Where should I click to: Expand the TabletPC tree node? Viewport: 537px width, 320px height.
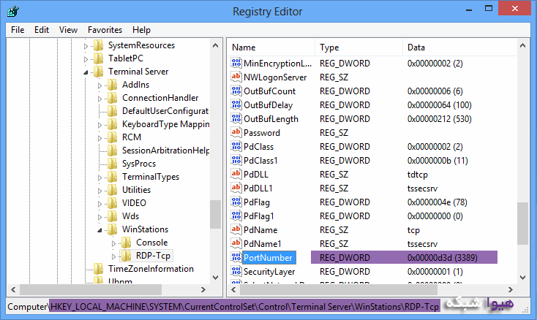86,58
